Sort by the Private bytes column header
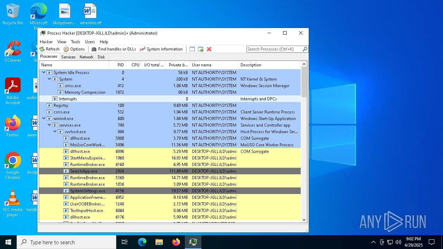Screen dimensions: 443x249 [x=178, y=65]
